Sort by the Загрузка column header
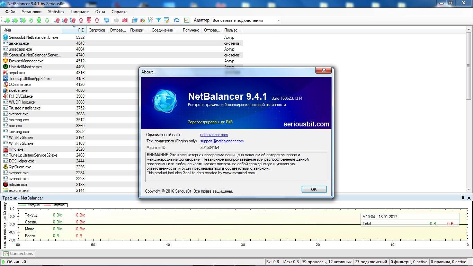This screenshot has width=473, height=266. (97, 30)
